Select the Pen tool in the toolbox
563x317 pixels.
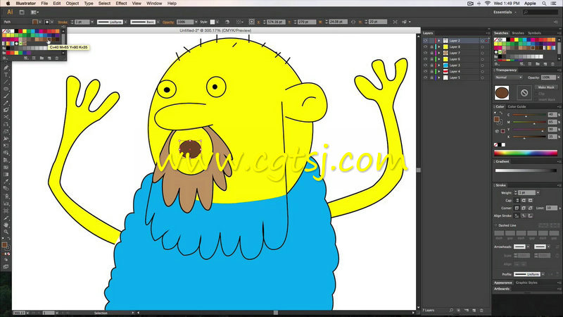6,68
